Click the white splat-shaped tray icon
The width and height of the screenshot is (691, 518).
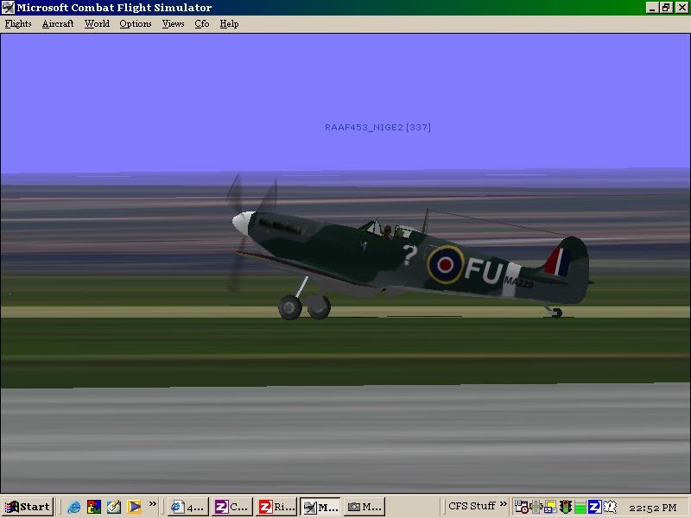tap(610, 507)
